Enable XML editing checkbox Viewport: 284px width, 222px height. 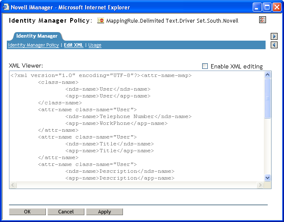(x=205, y=66)
